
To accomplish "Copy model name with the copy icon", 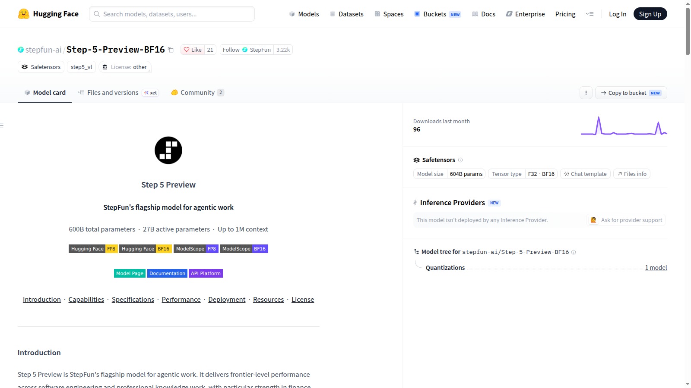I will click(171, 50).
